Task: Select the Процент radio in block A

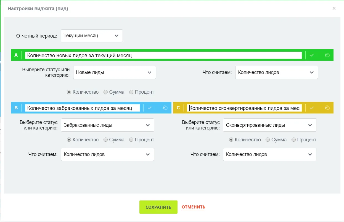Action: point(131,92)
